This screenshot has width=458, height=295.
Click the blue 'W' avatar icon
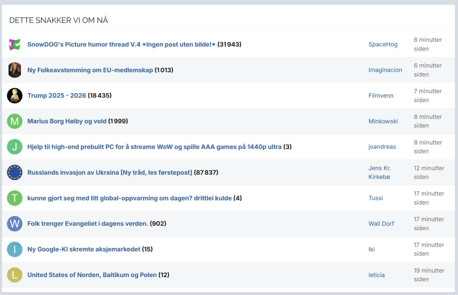tap(15, 224)
